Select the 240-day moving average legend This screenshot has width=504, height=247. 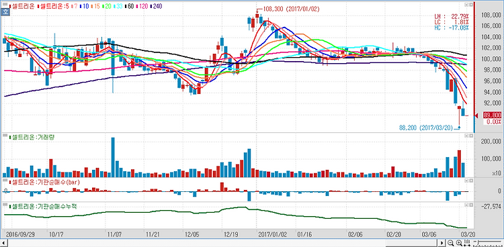pos(157,6)
